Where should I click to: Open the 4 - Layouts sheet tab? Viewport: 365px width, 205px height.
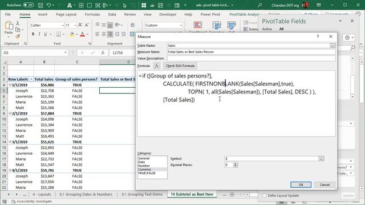point(42,195)
